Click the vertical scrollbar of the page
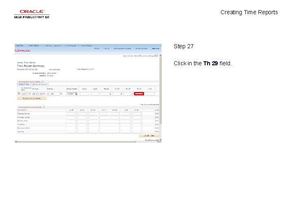The height and width of the screenshot is (219, 293). [x=160, y=98]
